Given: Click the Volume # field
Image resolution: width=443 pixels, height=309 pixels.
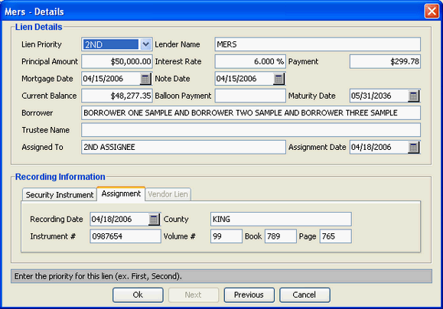Looking at the screenshot, I should pos(226,236).
